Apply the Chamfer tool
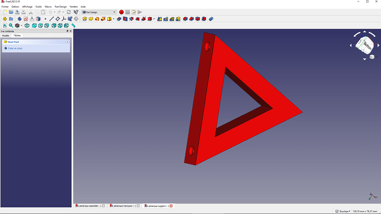The image size is (381, 214). [x=191, y=19]
